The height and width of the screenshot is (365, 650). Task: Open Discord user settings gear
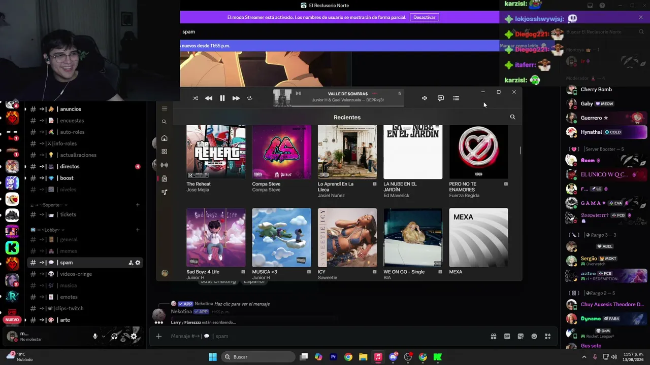(x=134, y=336)
